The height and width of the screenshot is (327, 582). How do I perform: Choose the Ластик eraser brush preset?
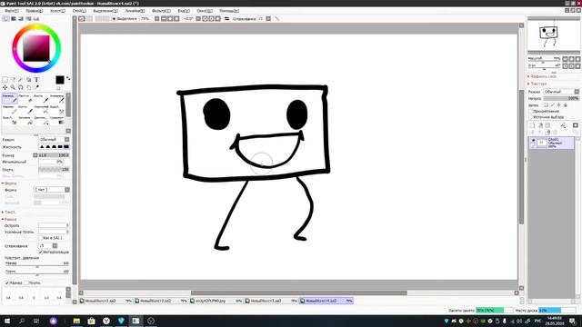pyautogui.click(x=25, y=98)
